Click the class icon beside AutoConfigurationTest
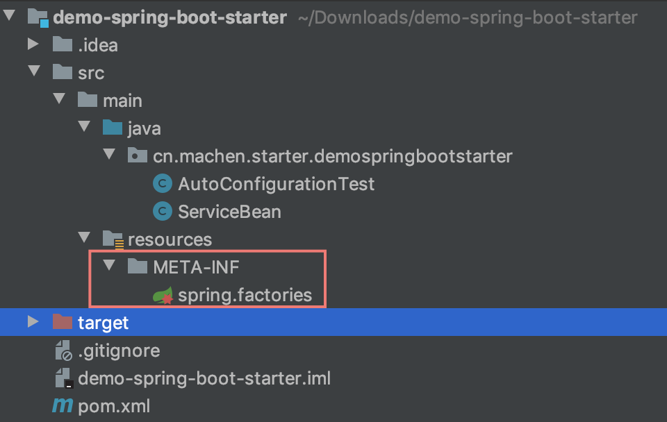 (161, 183)
